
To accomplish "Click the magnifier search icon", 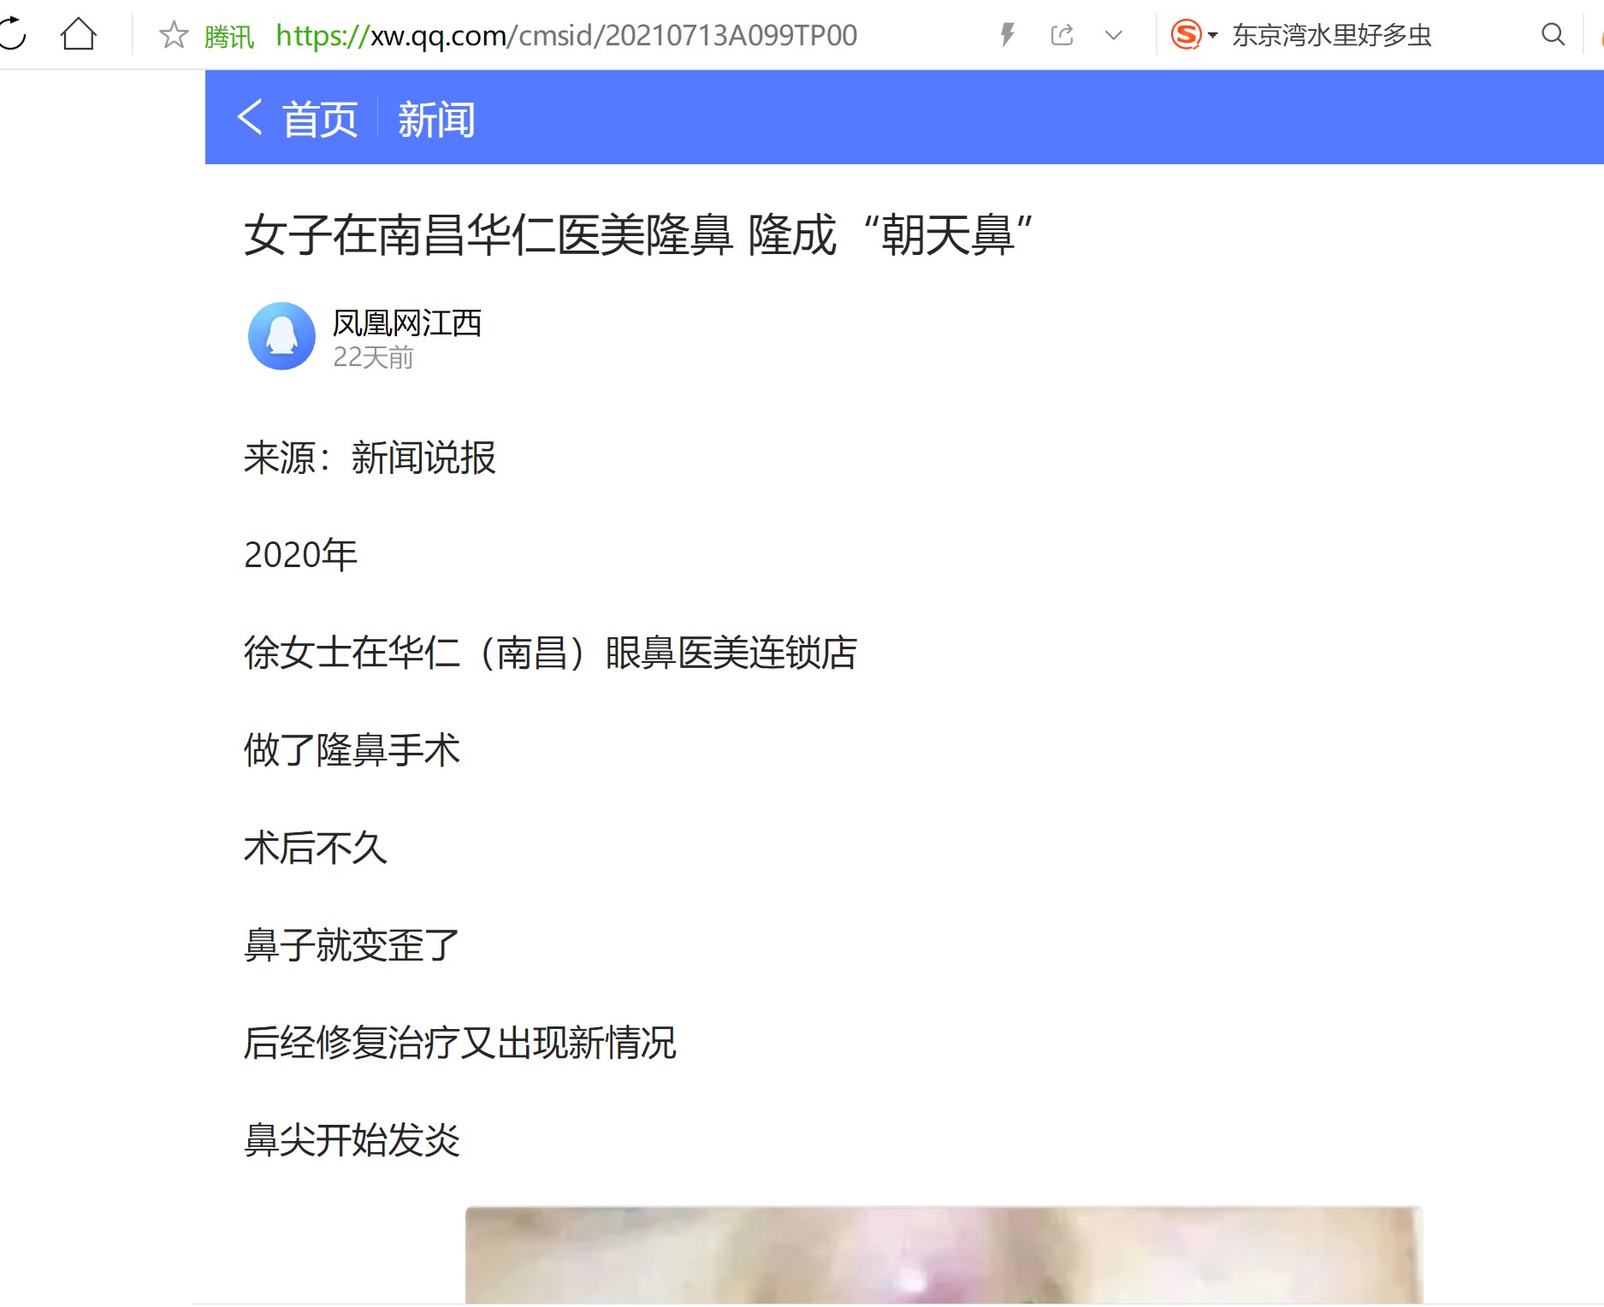I will [1553, 34].
